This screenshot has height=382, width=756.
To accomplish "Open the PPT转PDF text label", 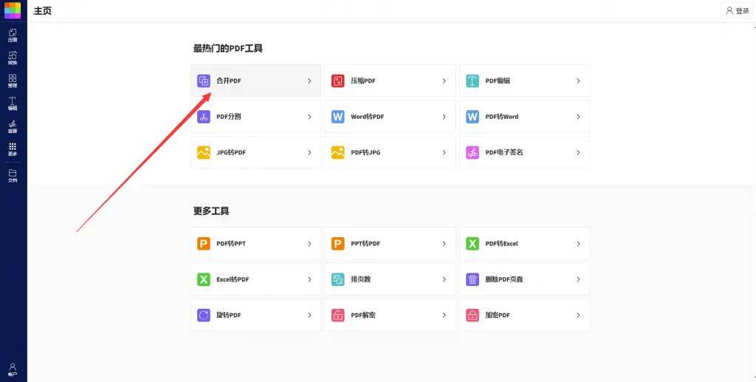I will coord(365,244).
